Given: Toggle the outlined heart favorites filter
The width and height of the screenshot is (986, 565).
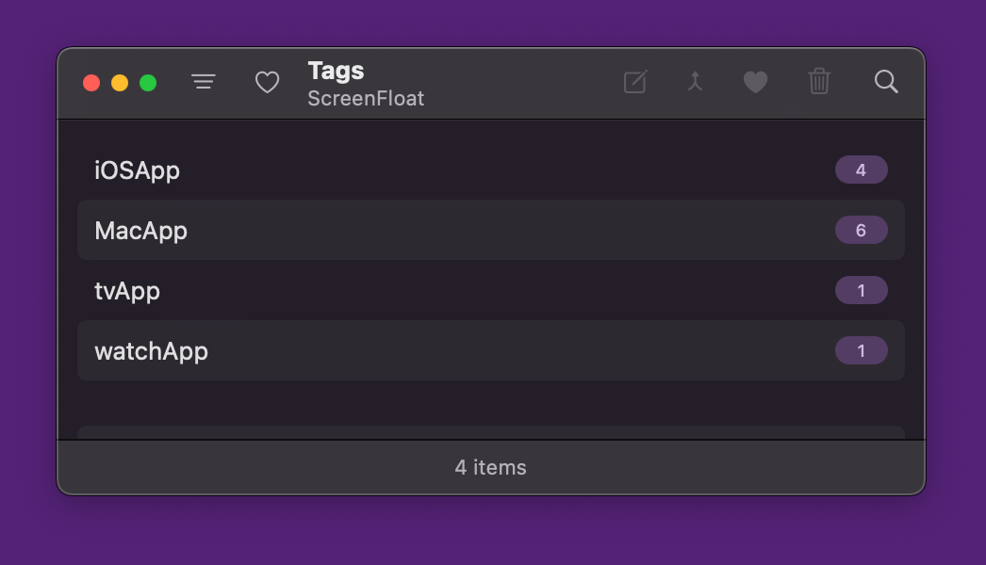Looking at the screenshot, I should coord(268,82).
